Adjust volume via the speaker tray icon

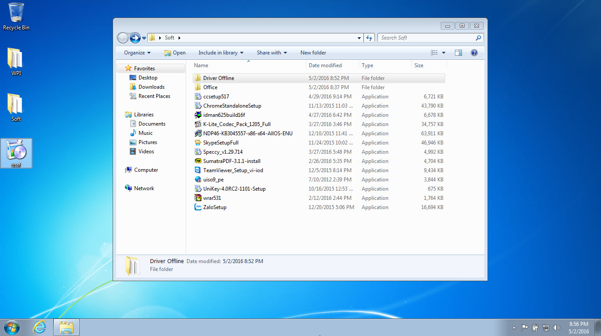click(x=557, y=327)
